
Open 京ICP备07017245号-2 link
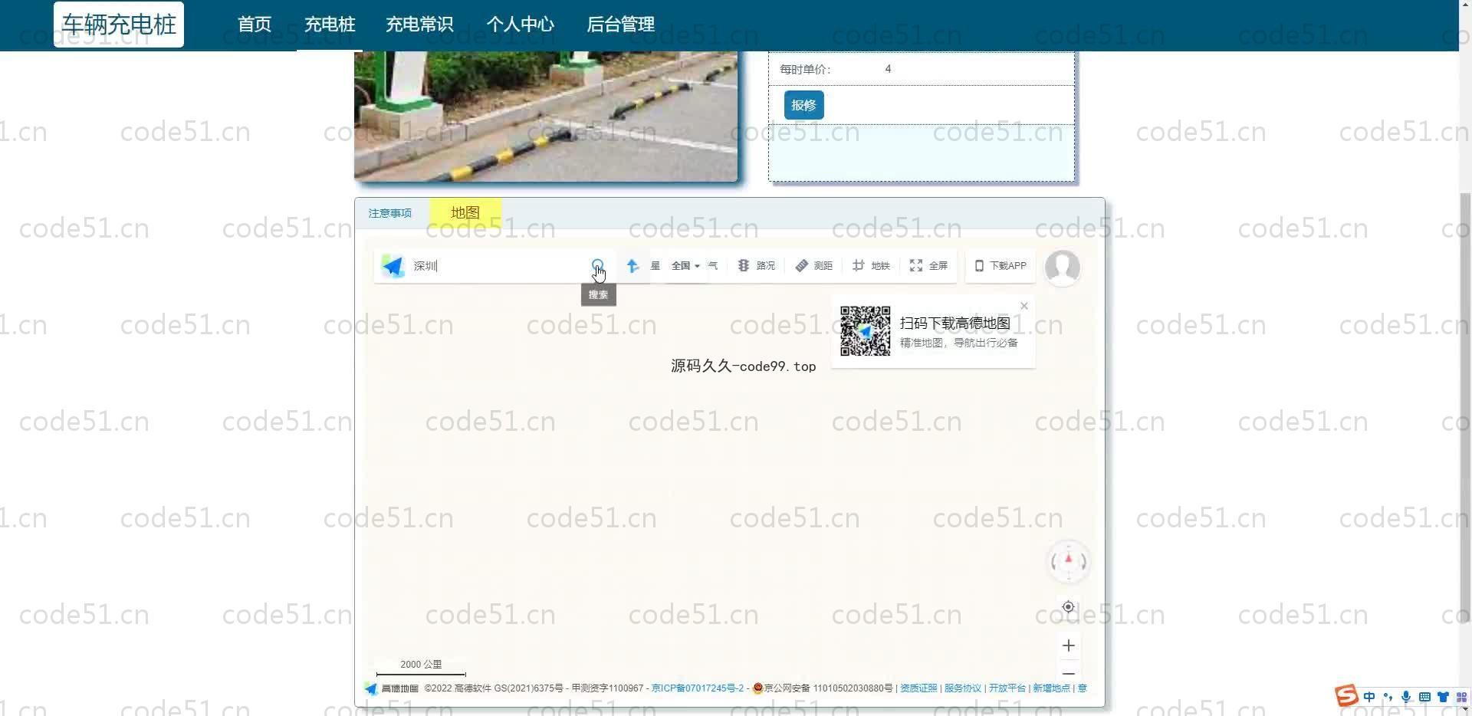coord(697,688)
